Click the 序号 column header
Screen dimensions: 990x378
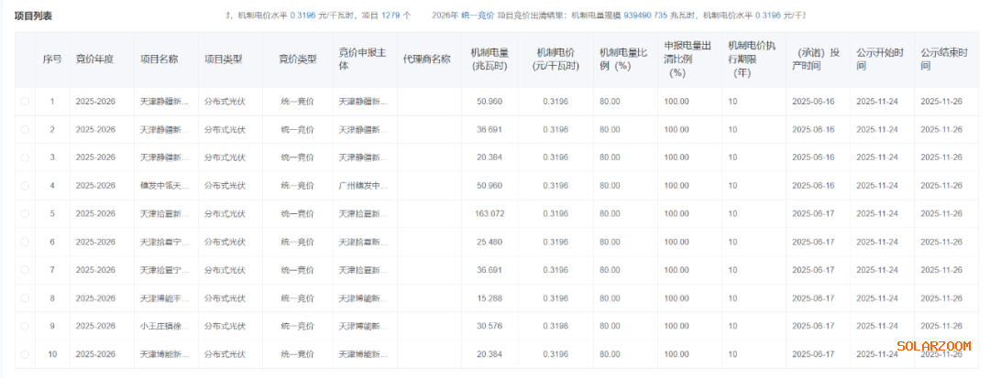(52, 59)
